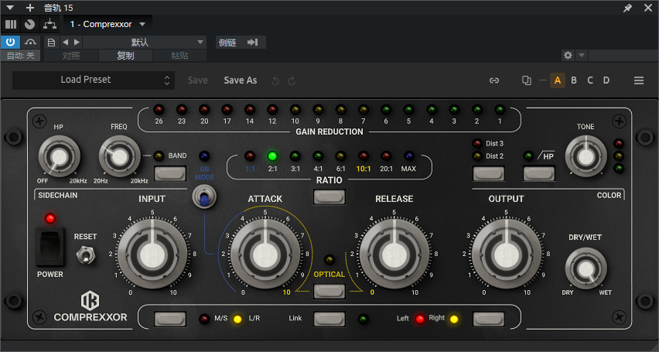Switch to state C
659x352 pixels.
point(590,80)
